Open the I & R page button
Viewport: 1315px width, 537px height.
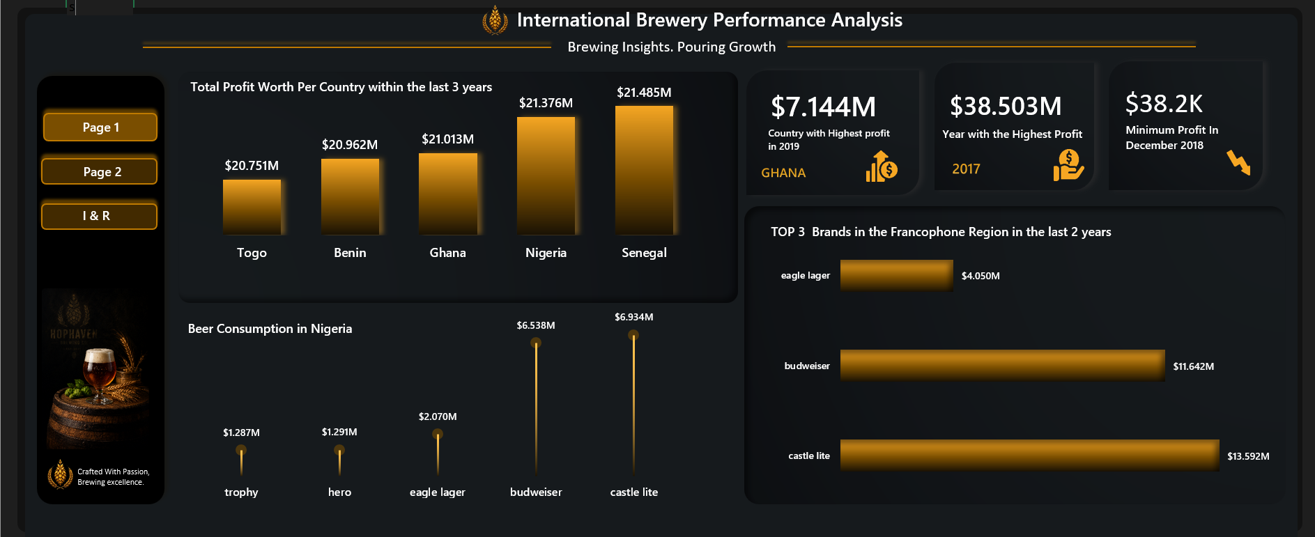tap(99, 216)
